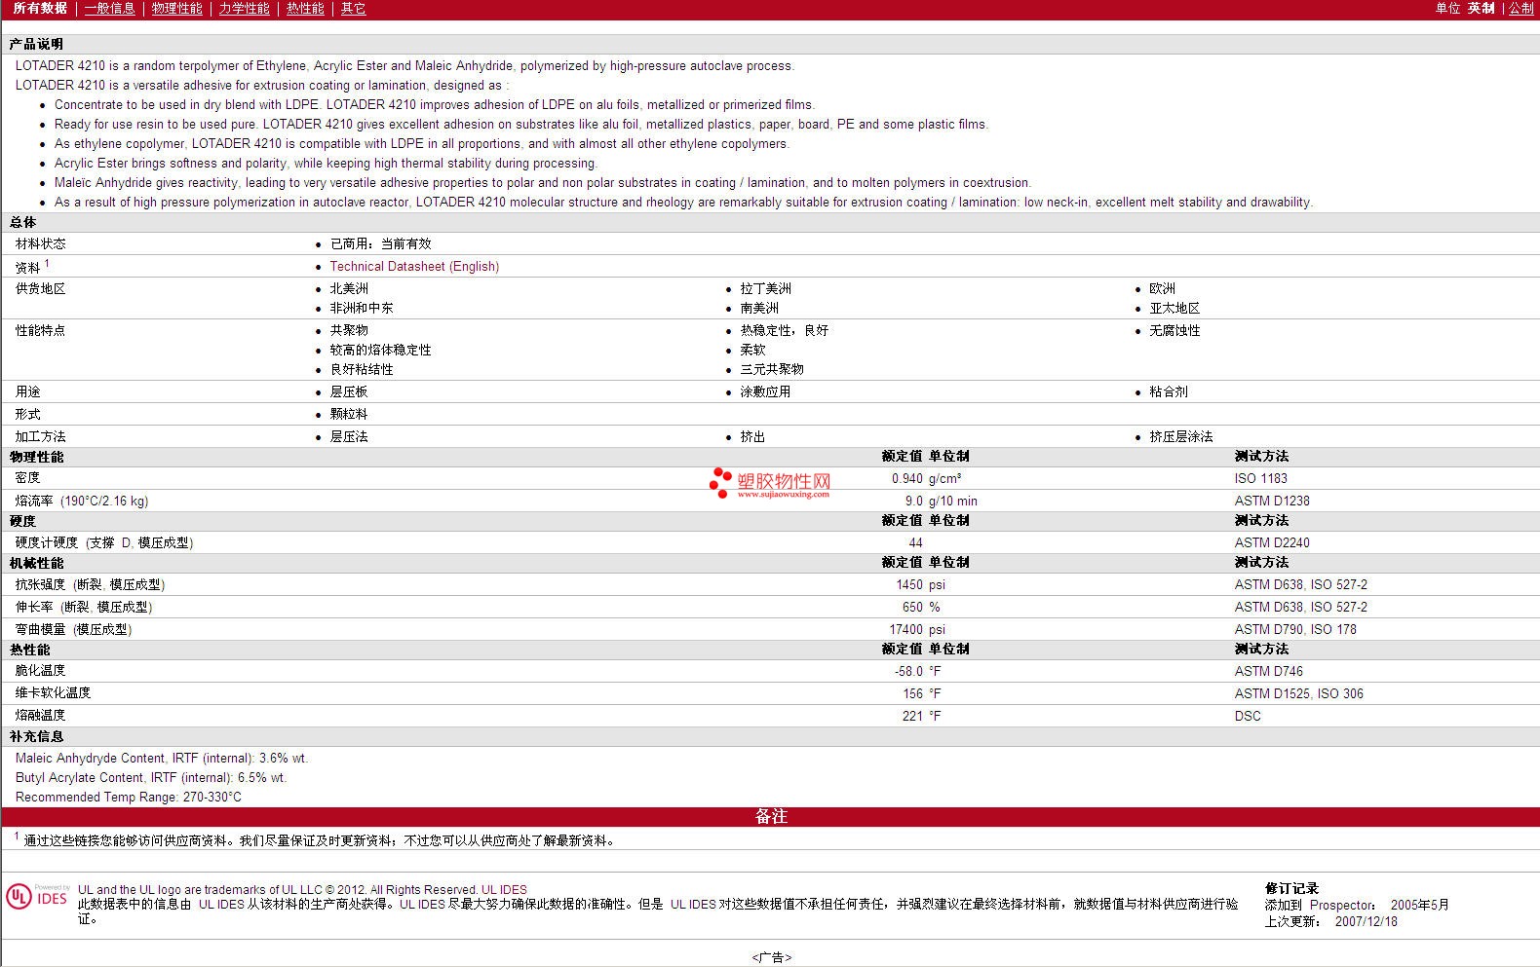This screenshot has height=967, width=1540.
Task: Switch to the 物理性能 tab
Action: click(177, 9)
